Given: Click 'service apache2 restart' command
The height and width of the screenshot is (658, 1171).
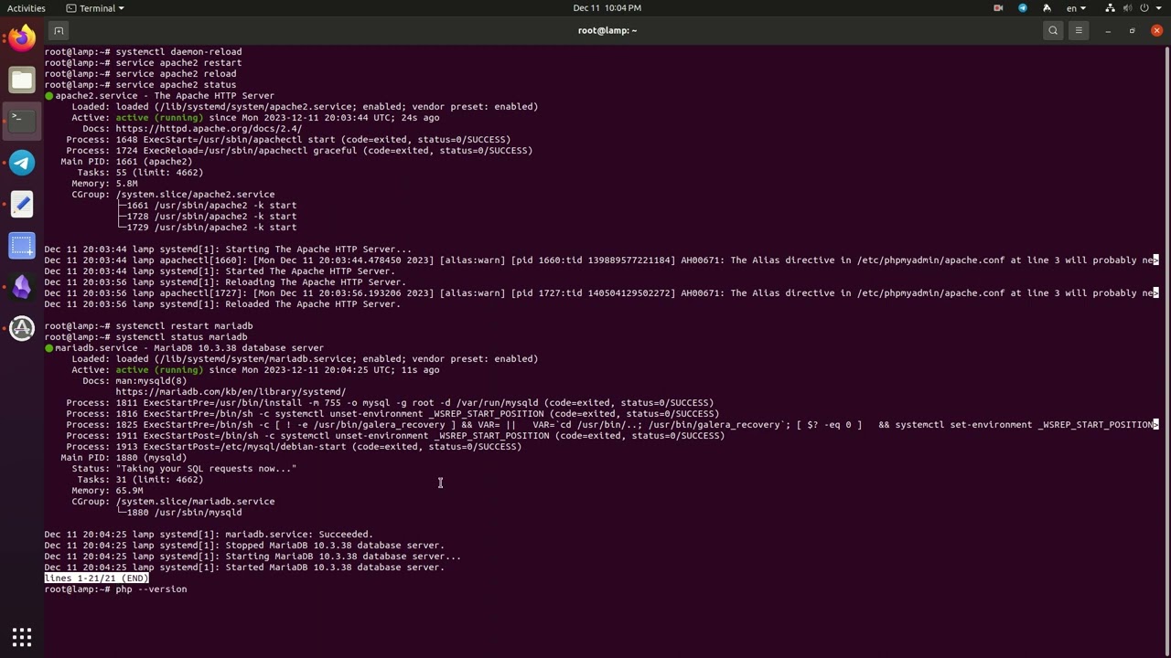Looking at the screenshot, I should [x=178, y=63].
